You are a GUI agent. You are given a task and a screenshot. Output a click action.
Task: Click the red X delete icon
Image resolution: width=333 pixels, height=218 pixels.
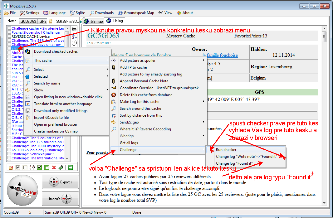tap(54, 167)
